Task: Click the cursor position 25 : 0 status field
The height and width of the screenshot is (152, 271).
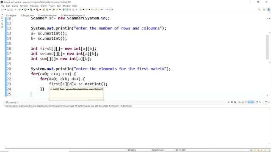Action: coord(180,150)
